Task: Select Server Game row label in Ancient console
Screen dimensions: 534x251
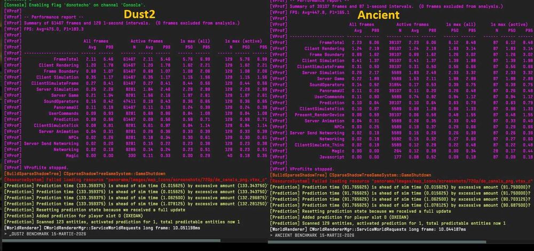Action: [x=331, y=79]
